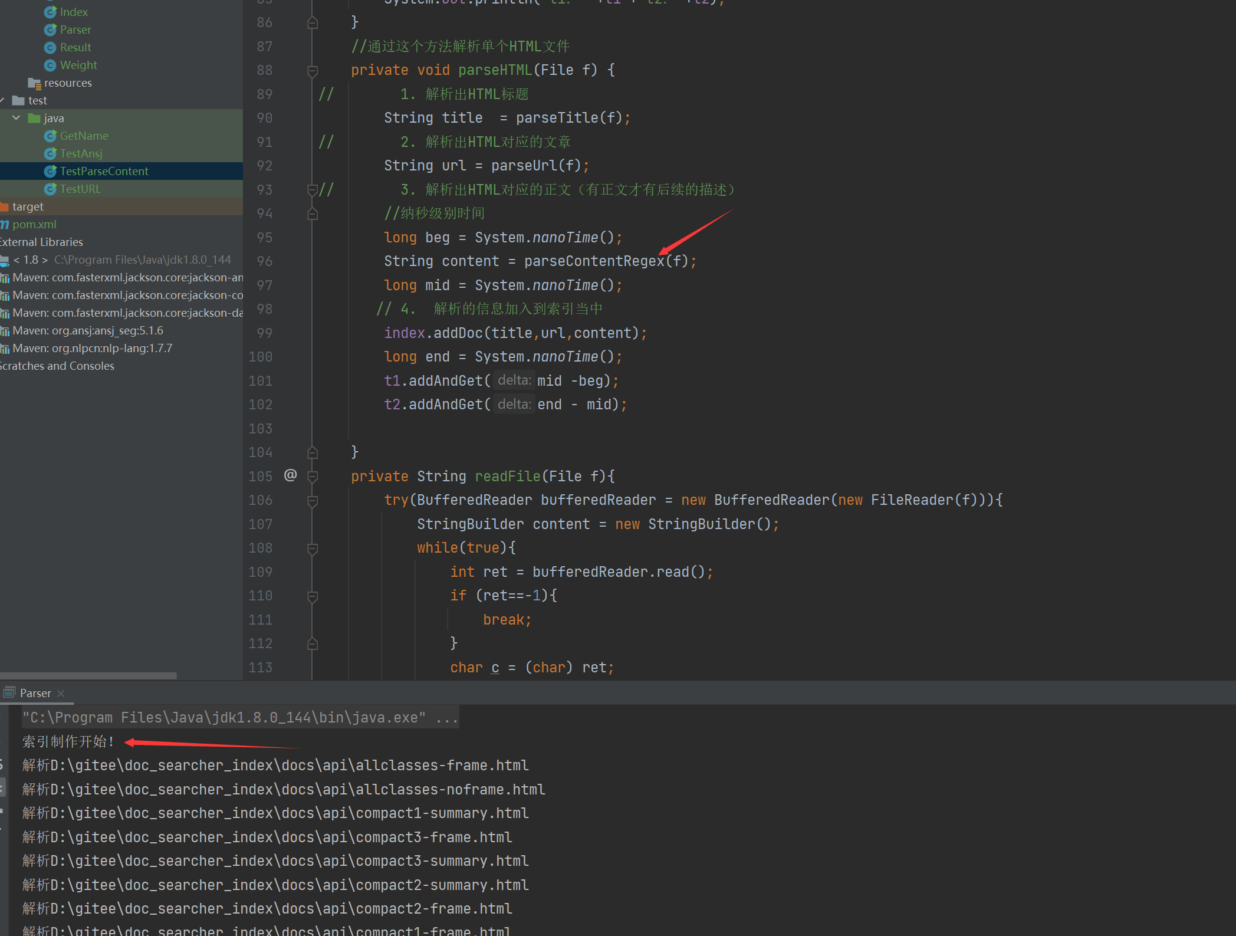Click the pom.xml Maven icon
This screenshot has height=936, width=1236.
pos(5,224)
